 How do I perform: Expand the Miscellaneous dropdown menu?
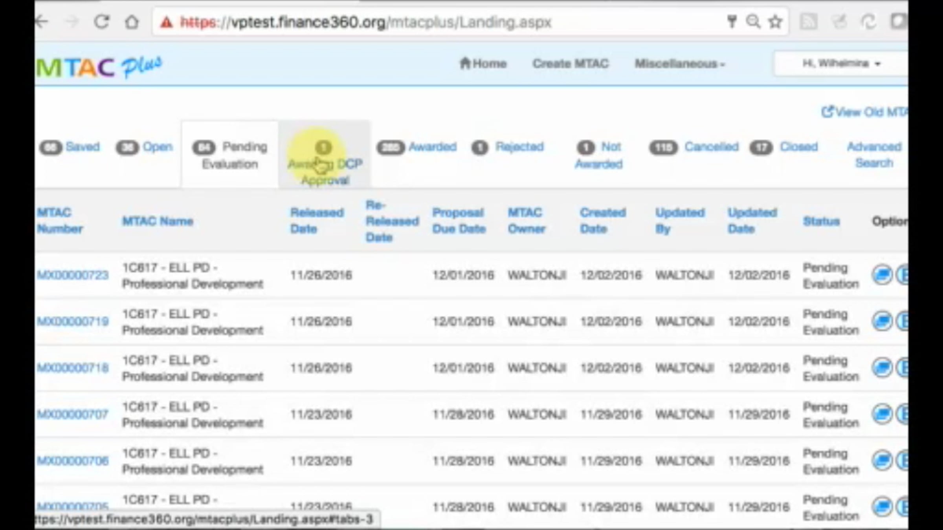679,64
